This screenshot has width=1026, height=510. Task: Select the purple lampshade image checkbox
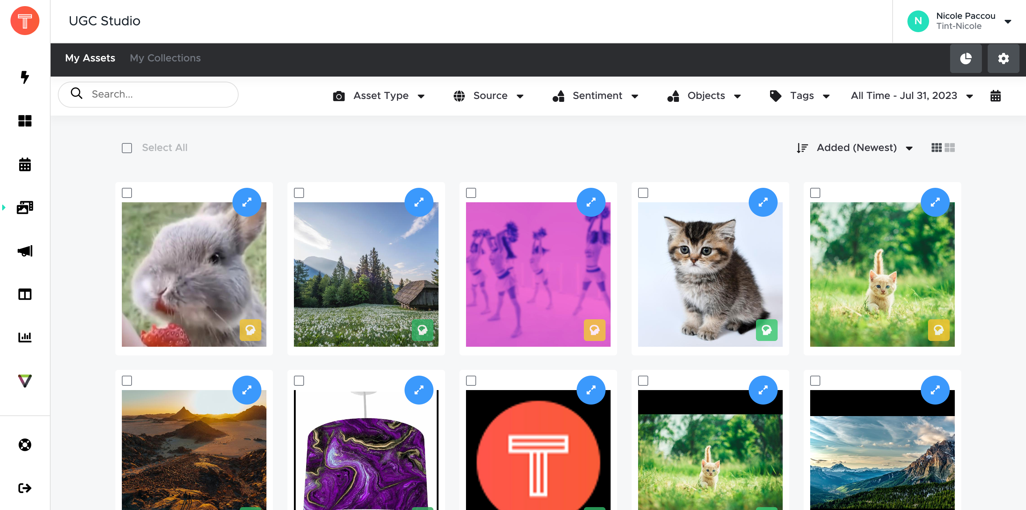coord(299,381)
